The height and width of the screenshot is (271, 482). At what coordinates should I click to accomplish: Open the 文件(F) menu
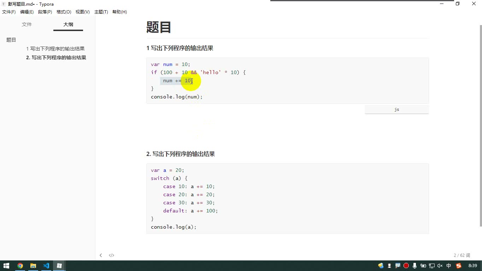[9, 12]
